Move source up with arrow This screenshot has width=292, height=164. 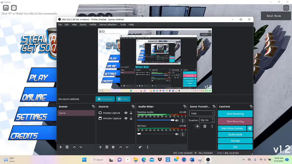(120, 147)
